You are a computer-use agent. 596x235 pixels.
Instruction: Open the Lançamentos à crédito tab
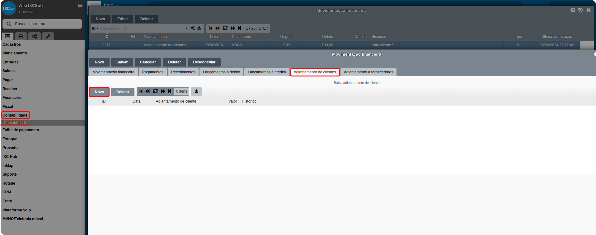tap(267, 72)
